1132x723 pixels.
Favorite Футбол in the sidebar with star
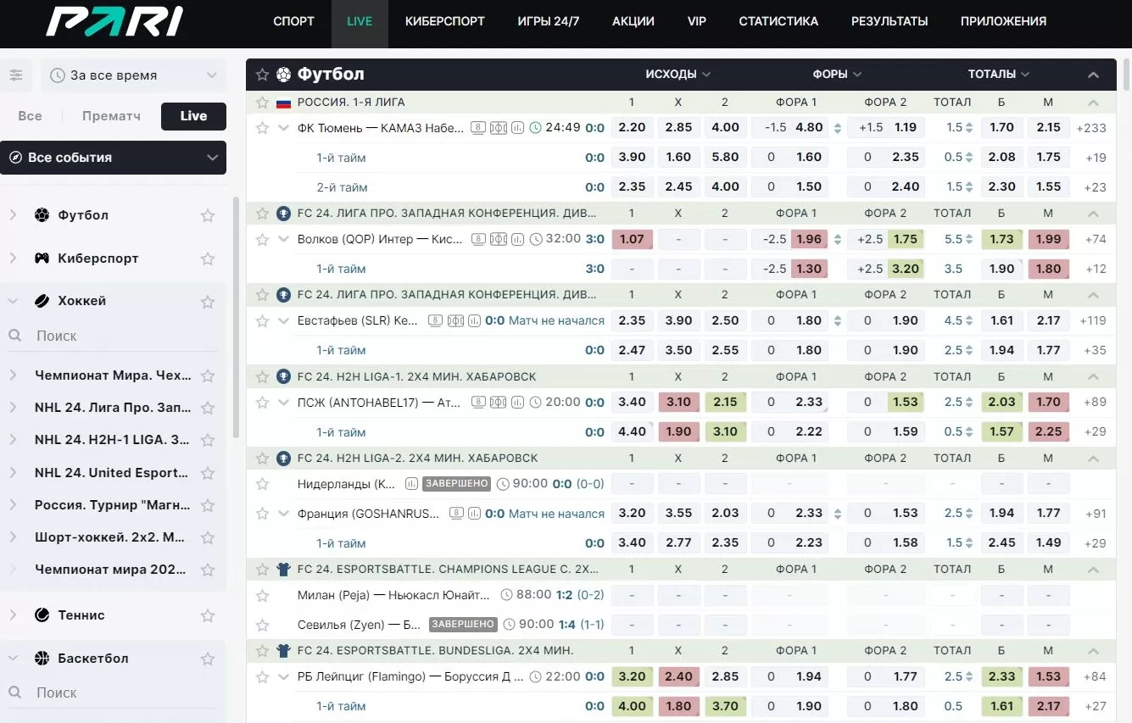tap(208, 215)
